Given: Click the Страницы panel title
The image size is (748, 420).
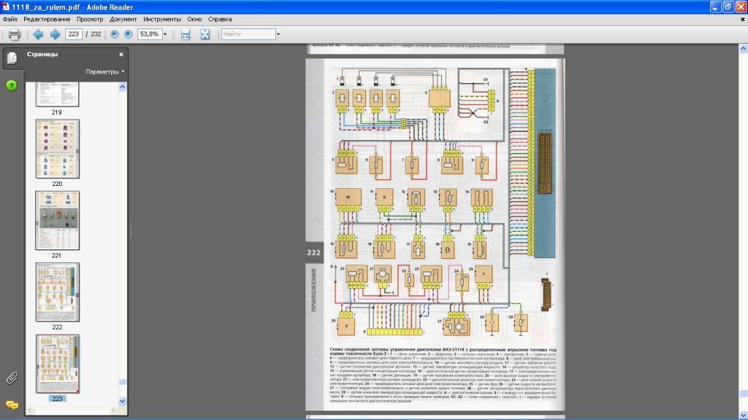Looking at the screenshot, I should click(42, 54).
